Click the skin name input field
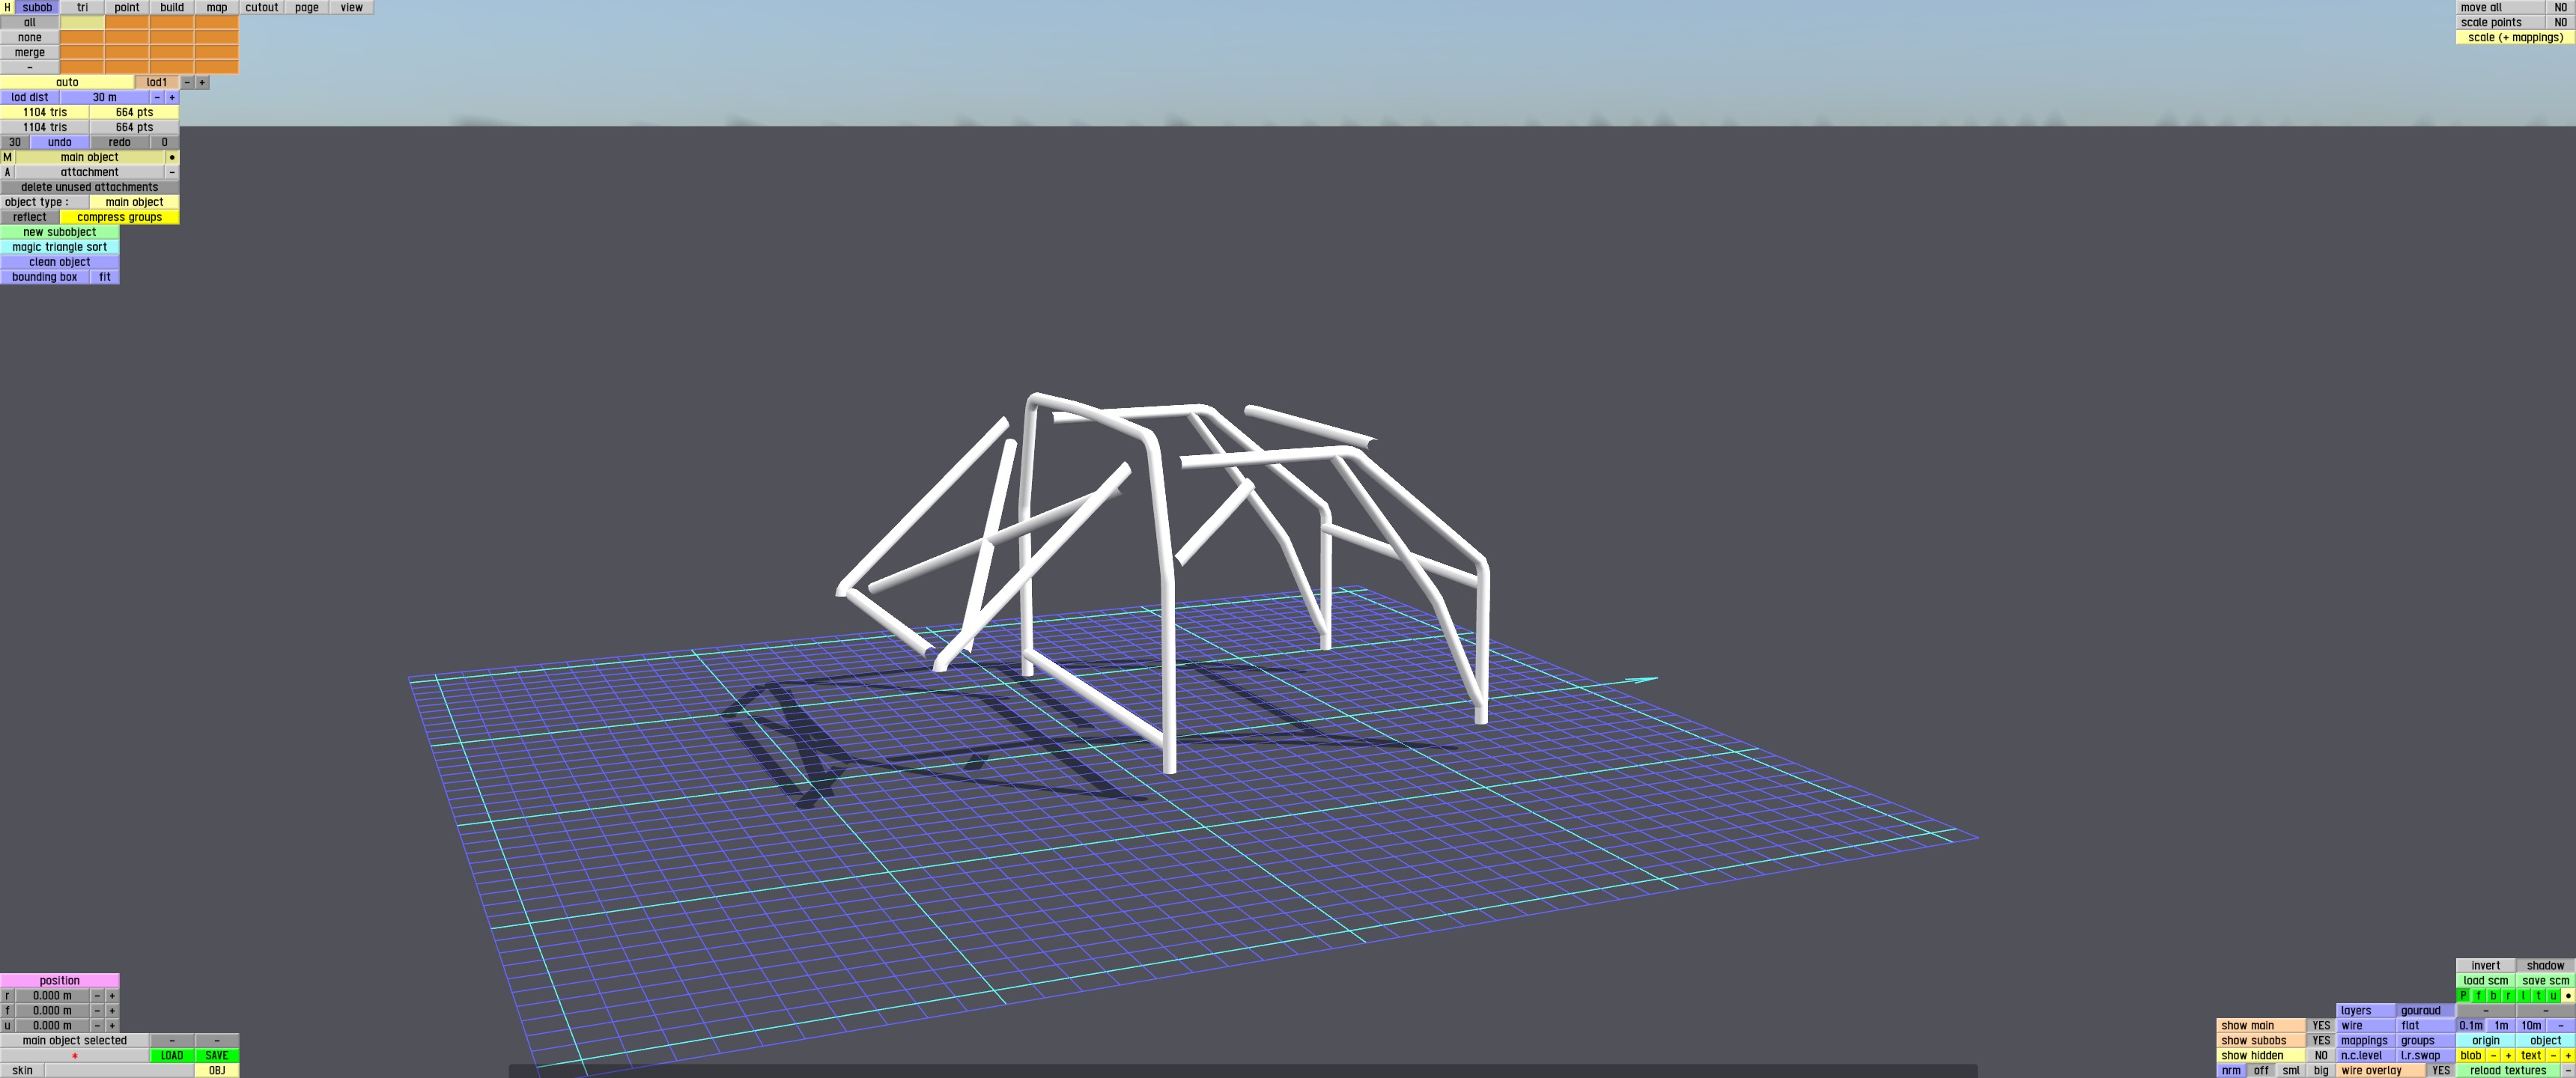Image resolution: width=2576 pixels, height=1078 pixels. [119, 1070]
